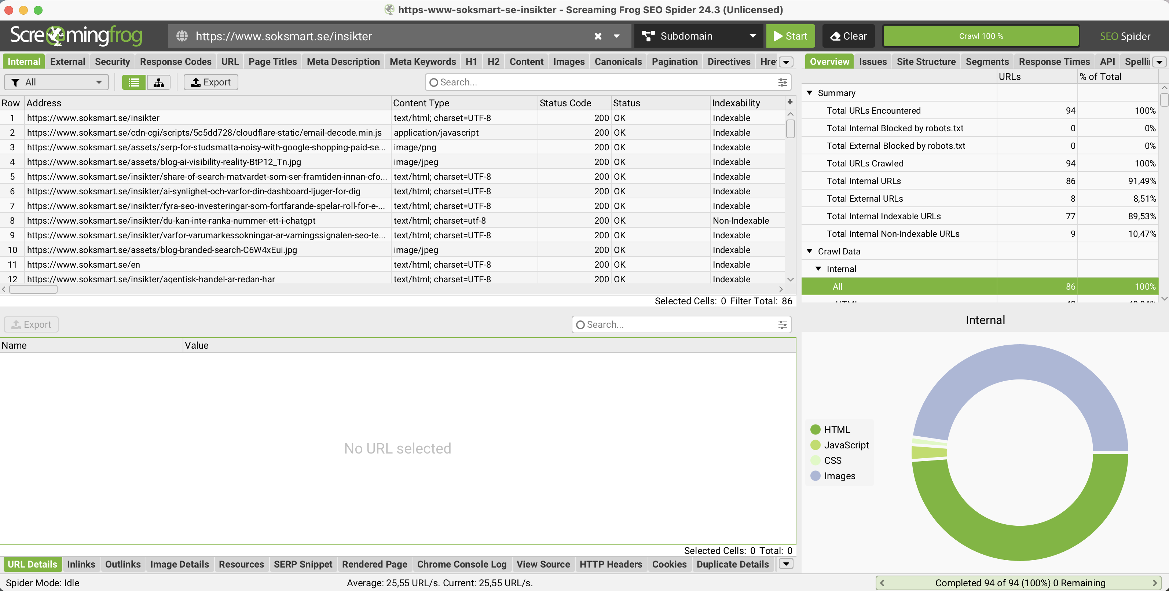
Task: Switch to the Site Structure tab
Action: point(926,62)
